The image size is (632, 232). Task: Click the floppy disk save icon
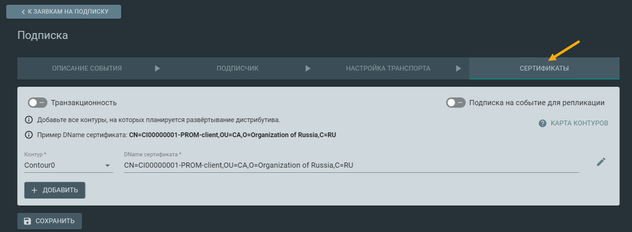click(x=28, y=221)
